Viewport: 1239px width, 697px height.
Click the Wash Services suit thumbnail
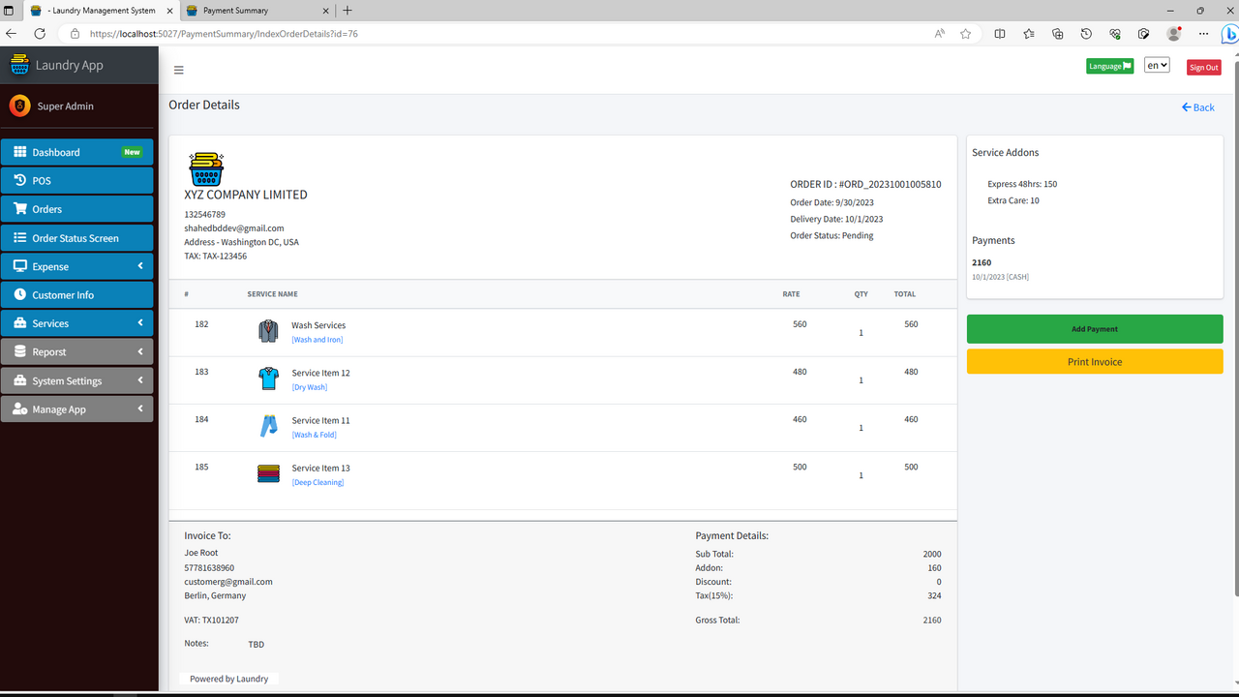pos(268,330)
